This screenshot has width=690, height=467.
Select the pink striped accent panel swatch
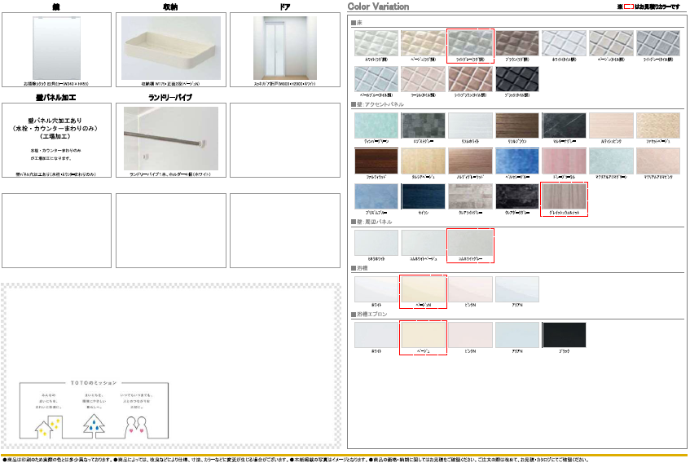(565, 163)
